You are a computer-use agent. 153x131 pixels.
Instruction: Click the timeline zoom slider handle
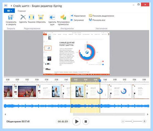pyautogui.click(x=132, y=121)
